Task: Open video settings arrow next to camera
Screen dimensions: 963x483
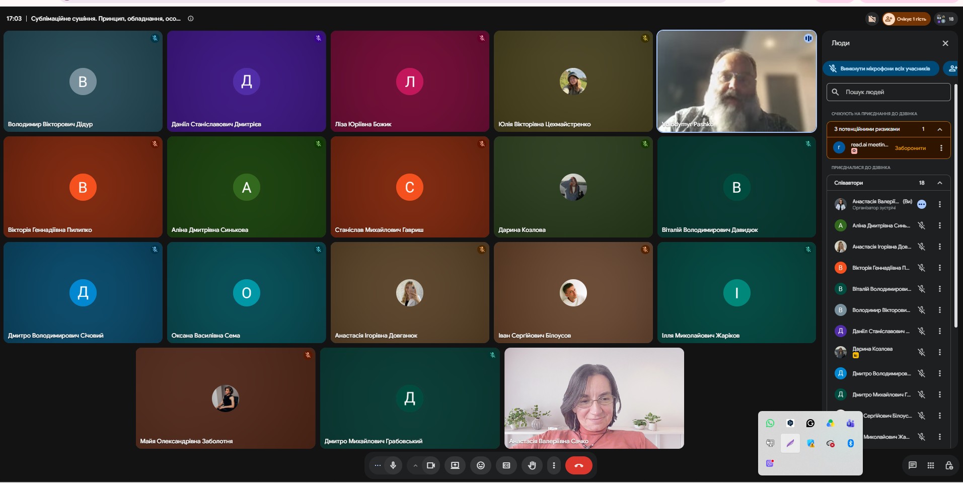Action: (415, 466)
